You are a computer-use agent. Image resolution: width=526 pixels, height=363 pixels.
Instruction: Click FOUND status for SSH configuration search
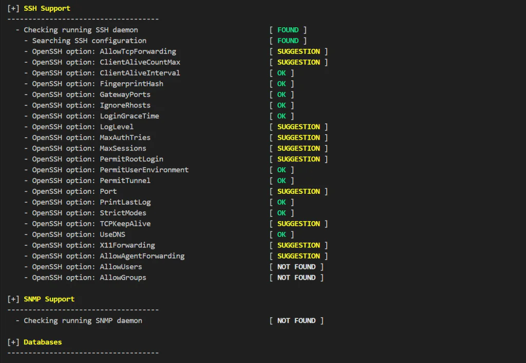(x=288, y=41)
